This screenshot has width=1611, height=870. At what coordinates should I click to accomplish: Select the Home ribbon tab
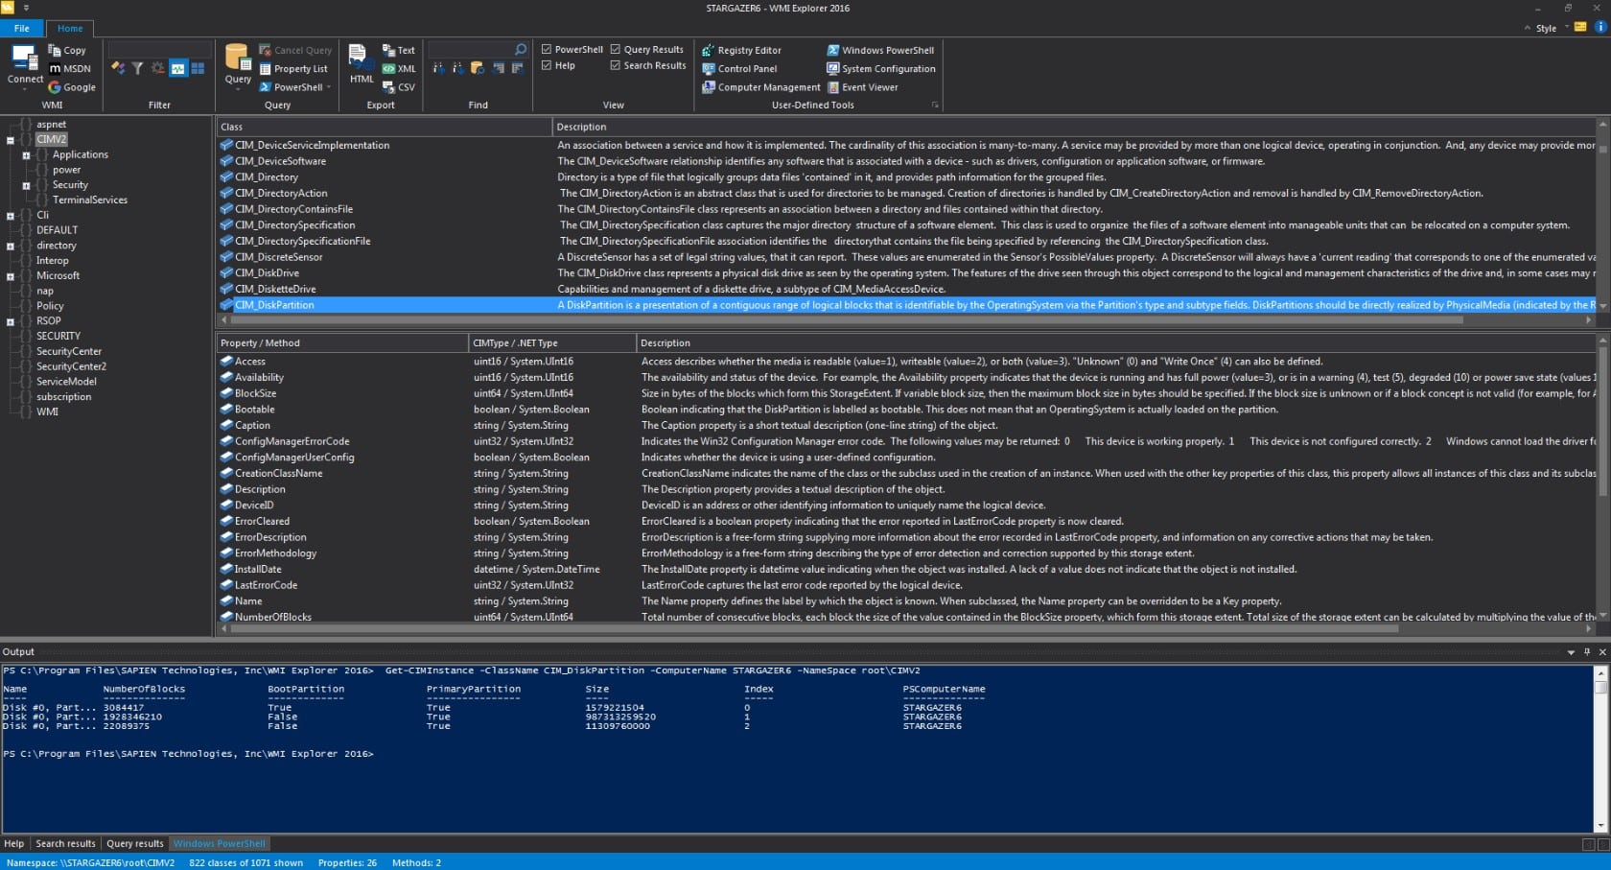(x=70, y=28)
